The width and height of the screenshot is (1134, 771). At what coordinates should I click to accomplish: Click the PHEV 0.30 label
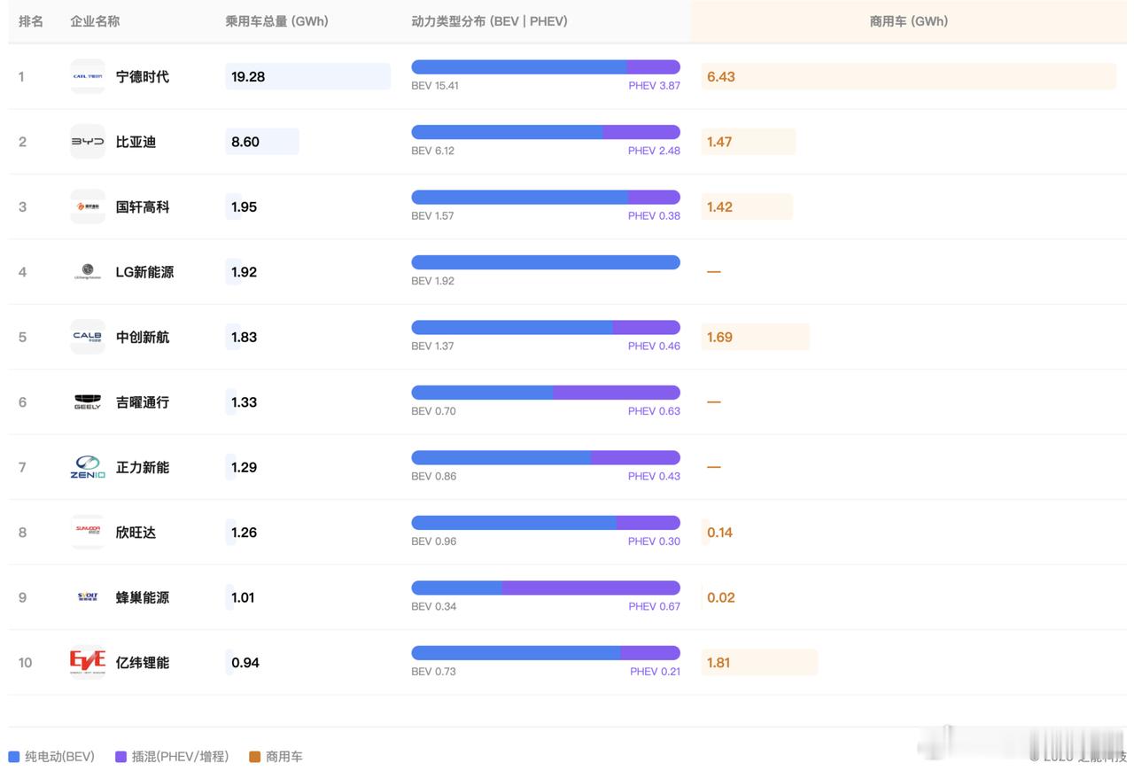click(x=655, y=541)
